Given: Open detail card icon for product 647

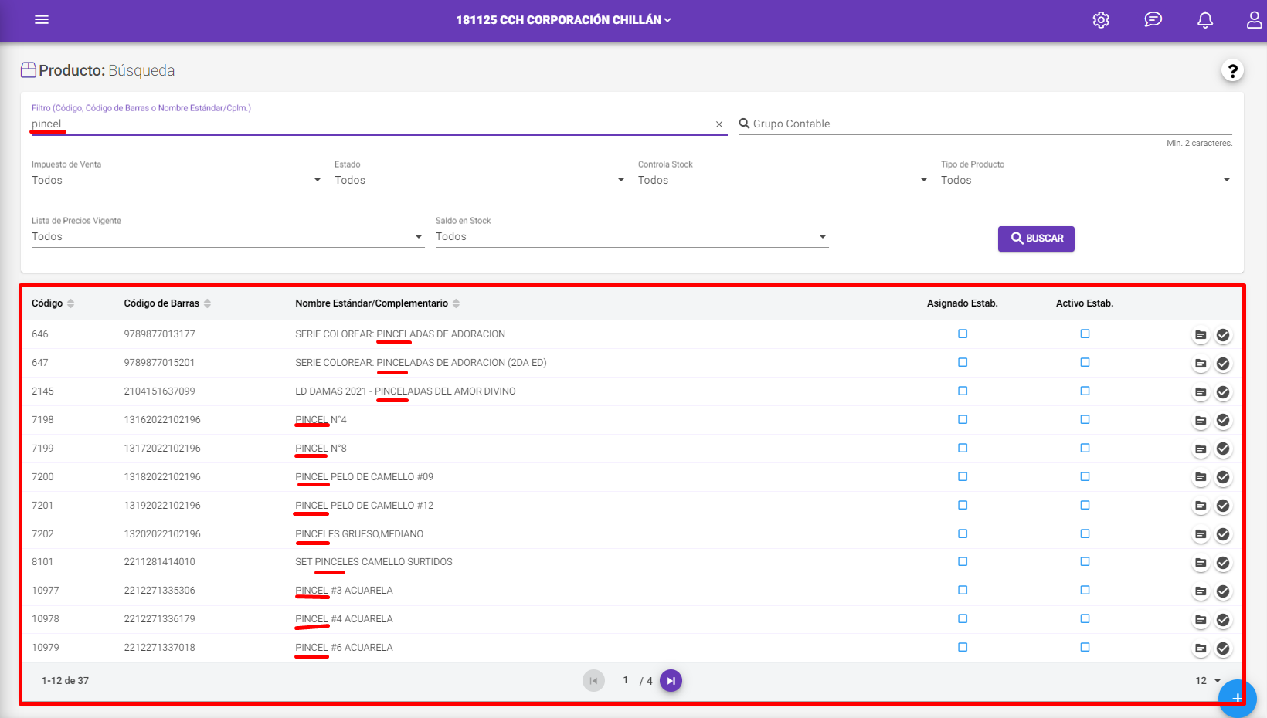Looking at the screenshot, I should (x=1201, y=364).
